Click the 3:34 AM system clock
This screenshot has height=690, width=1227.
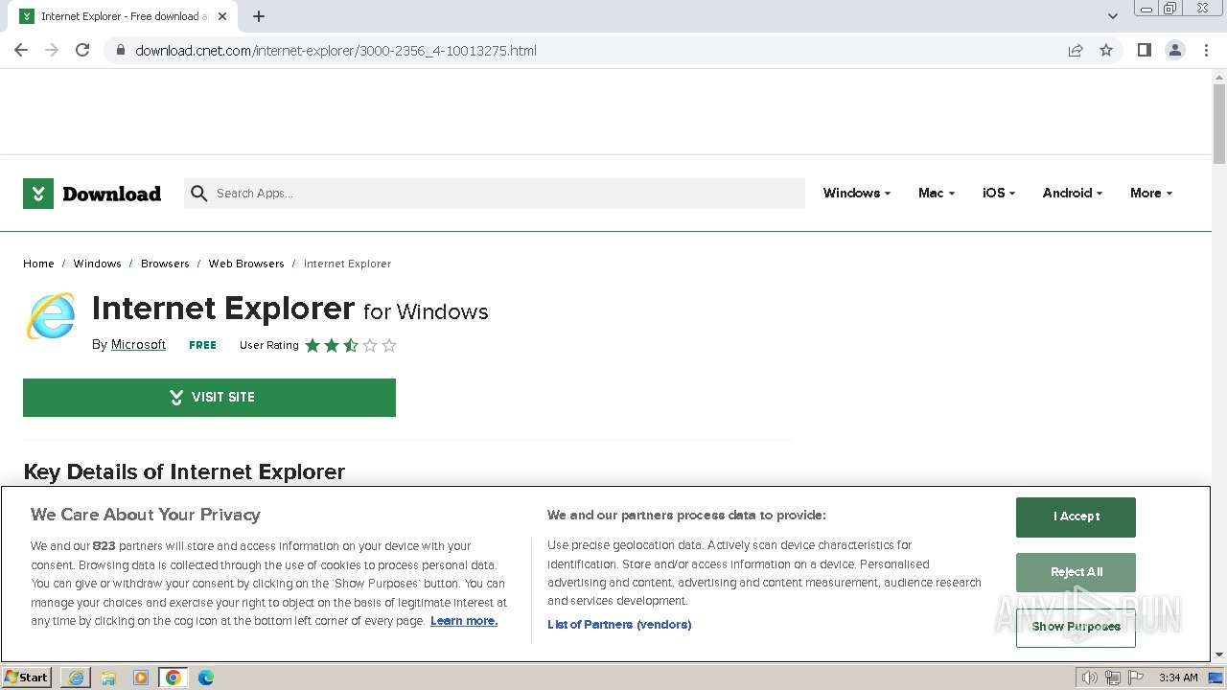(x=1178, y=678)
